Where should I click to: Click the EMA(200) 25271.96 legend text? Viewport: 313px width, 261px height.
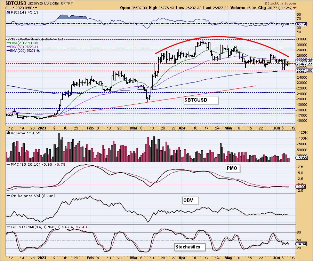coord(25,51)
